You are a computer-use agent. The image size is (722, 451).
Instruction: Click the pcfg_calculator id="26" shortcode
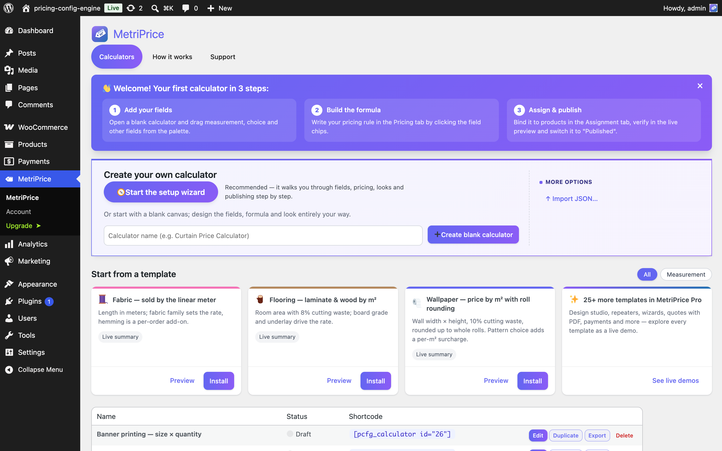coord(402,434)
